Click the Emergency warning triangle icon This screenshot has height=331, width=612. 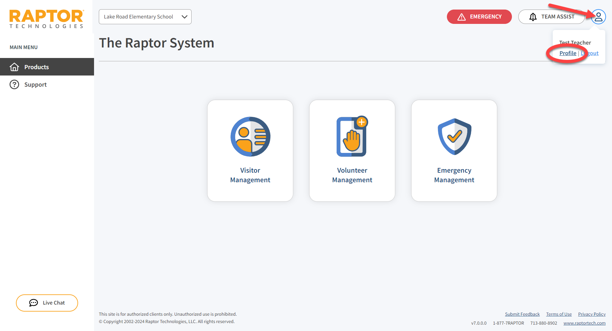(462, 17)
